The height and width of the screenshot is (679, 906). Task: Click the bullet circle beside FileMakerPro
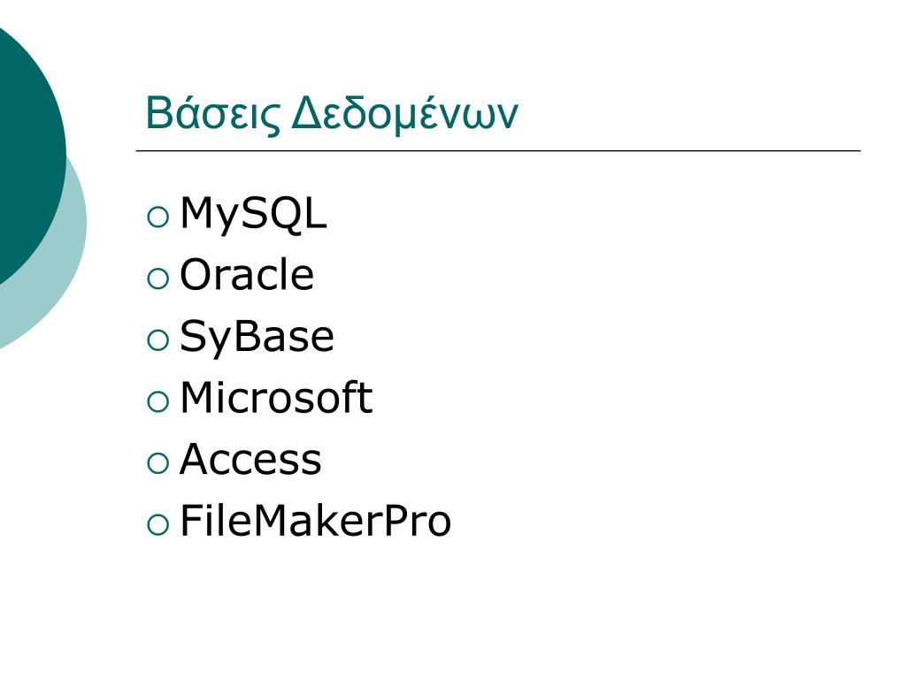(157, 525)
